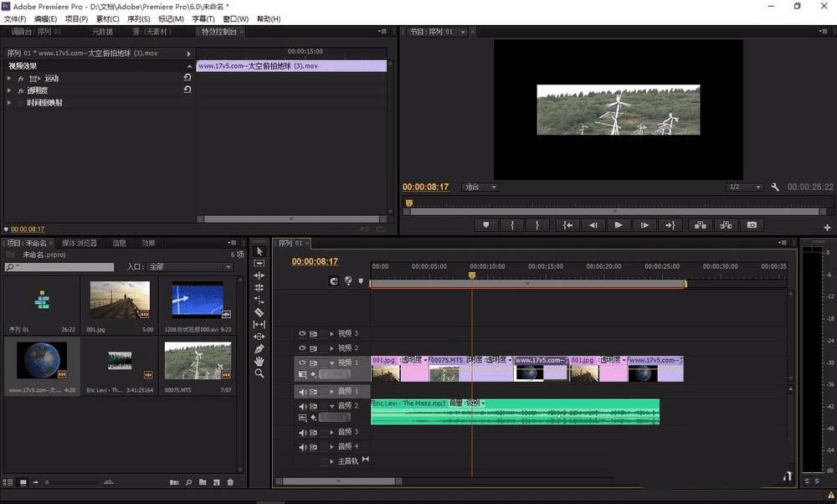Toggle the snap magnet in the timeline
This screenshot has width=837, height=504.
click(334, 281)
